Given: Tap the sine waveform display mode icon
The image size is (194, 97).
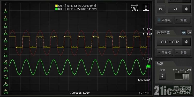Looking at the screenshot, I should point(135,8).
